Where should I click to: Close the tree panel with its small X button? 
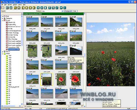[22, 14]
